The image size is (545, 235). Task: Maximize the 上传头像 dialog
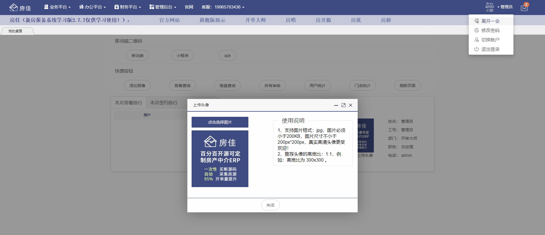343,105
